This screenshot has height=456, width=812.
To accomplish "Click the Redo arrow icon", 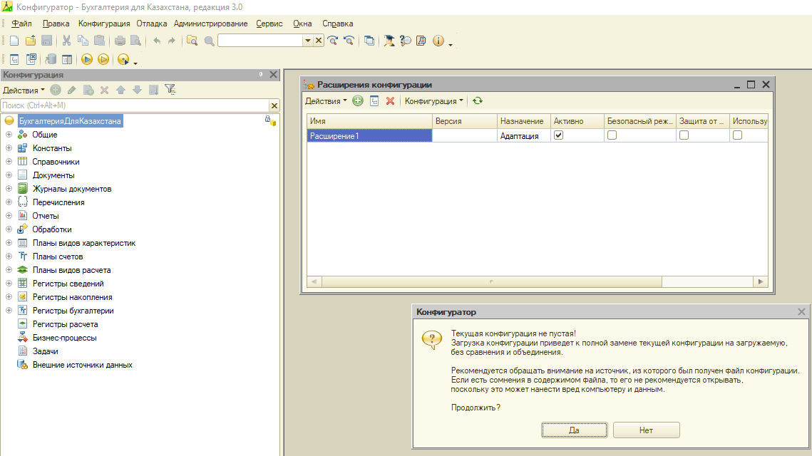I will click(171, 41).
